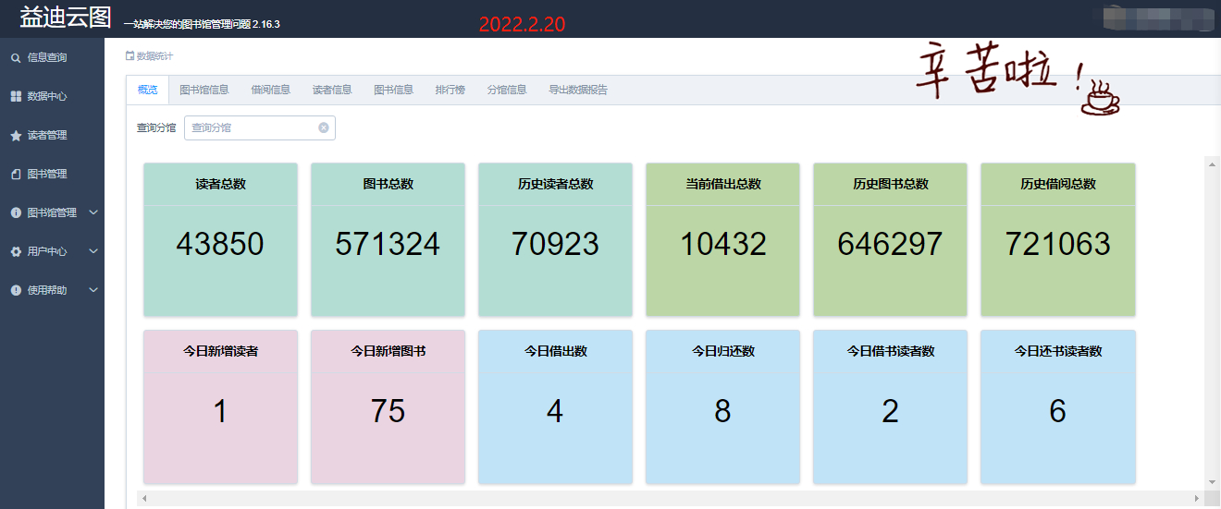
Task: Switch to the 图书馆信息 tab
Action: (x=204, y=90)
